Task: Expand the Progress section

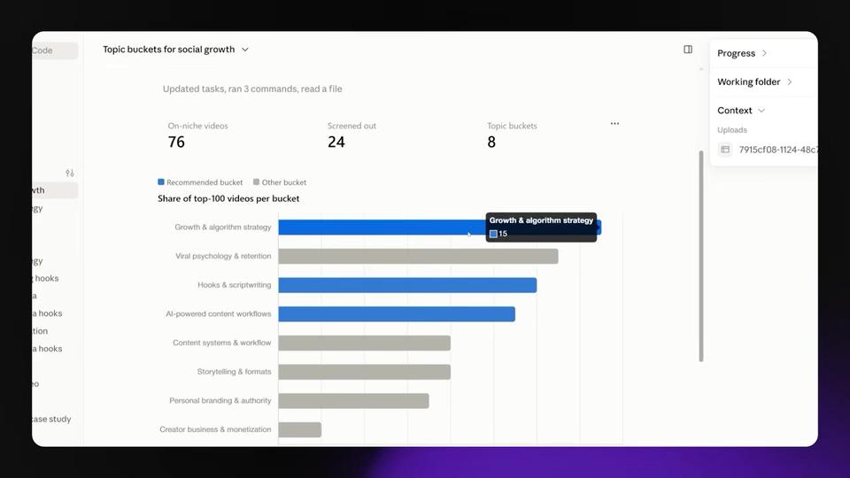Action: click(742, 53)
